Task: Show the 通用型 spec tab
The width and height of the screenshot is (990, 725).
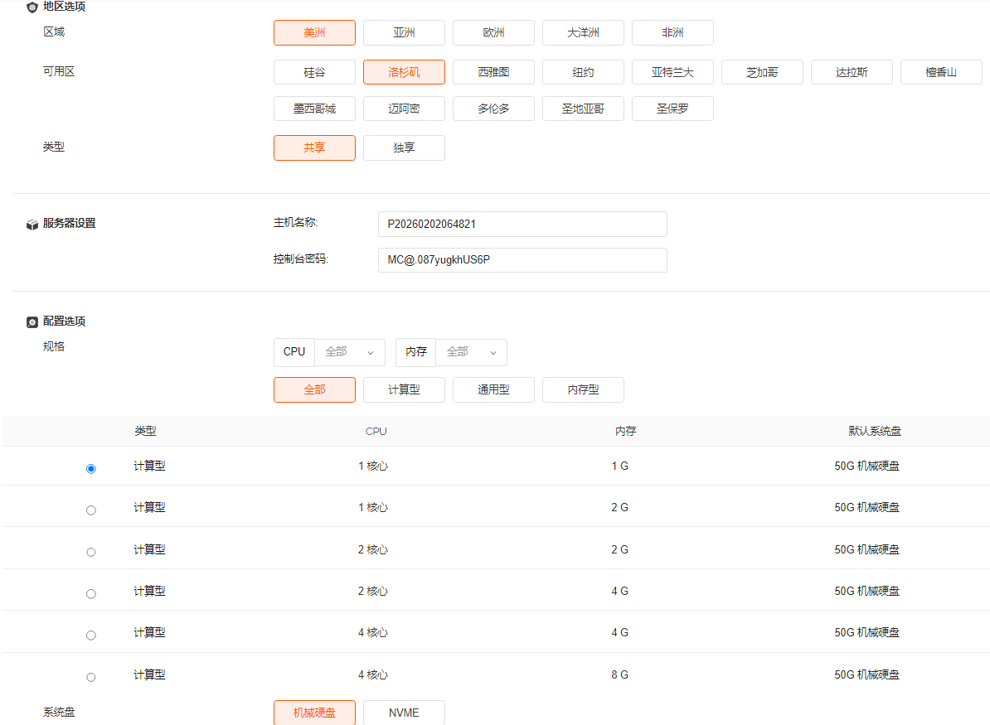Action: (x=493, y=390)
